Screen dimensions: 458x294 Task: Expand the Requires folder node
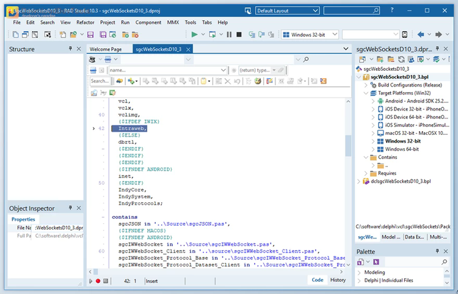pos(366,173)
